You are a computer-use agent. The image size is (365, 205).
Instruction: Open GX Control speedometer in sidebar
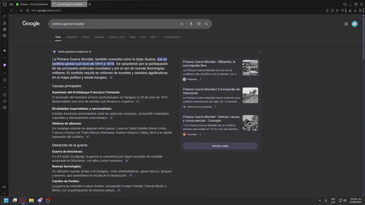pyautogui.click(x=5, y=17)
